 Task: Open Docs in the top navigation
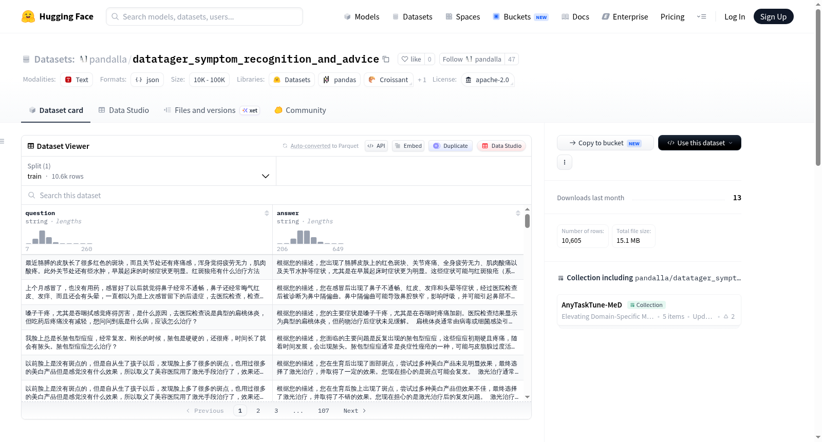575,16
